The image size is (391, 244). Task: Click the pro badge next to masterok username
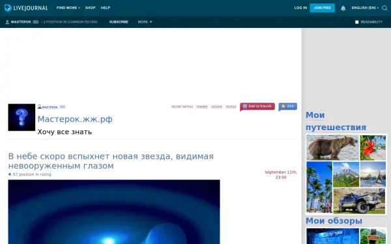click(x=62, y=107)
